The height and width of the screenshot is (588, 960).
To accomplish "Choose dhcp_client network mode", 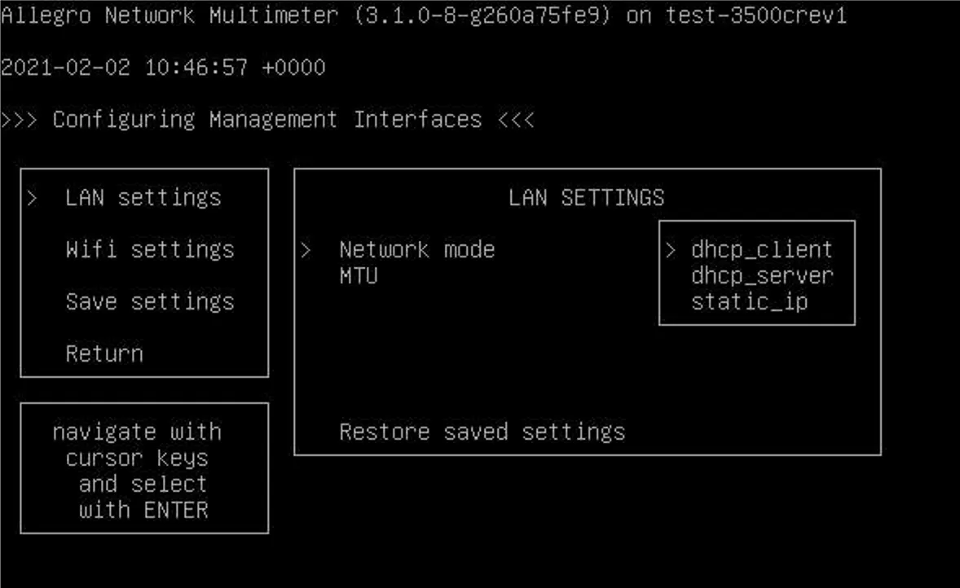I will tap(761, 250).
